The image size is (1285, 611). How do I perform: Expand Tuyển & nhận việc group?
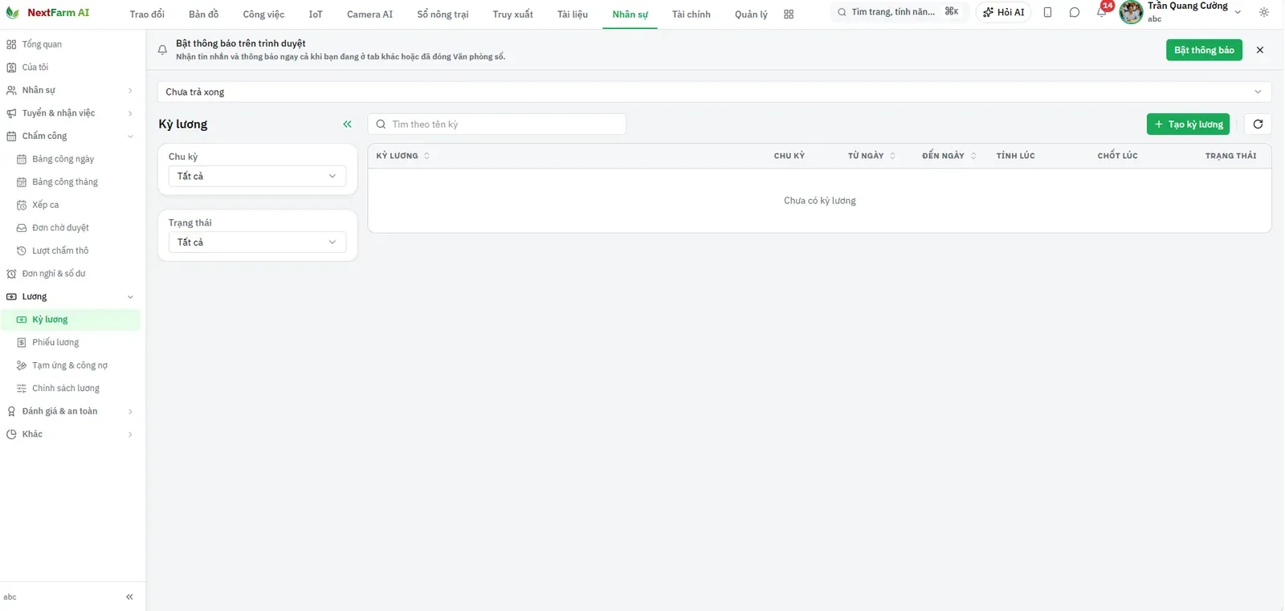point(71,113)
